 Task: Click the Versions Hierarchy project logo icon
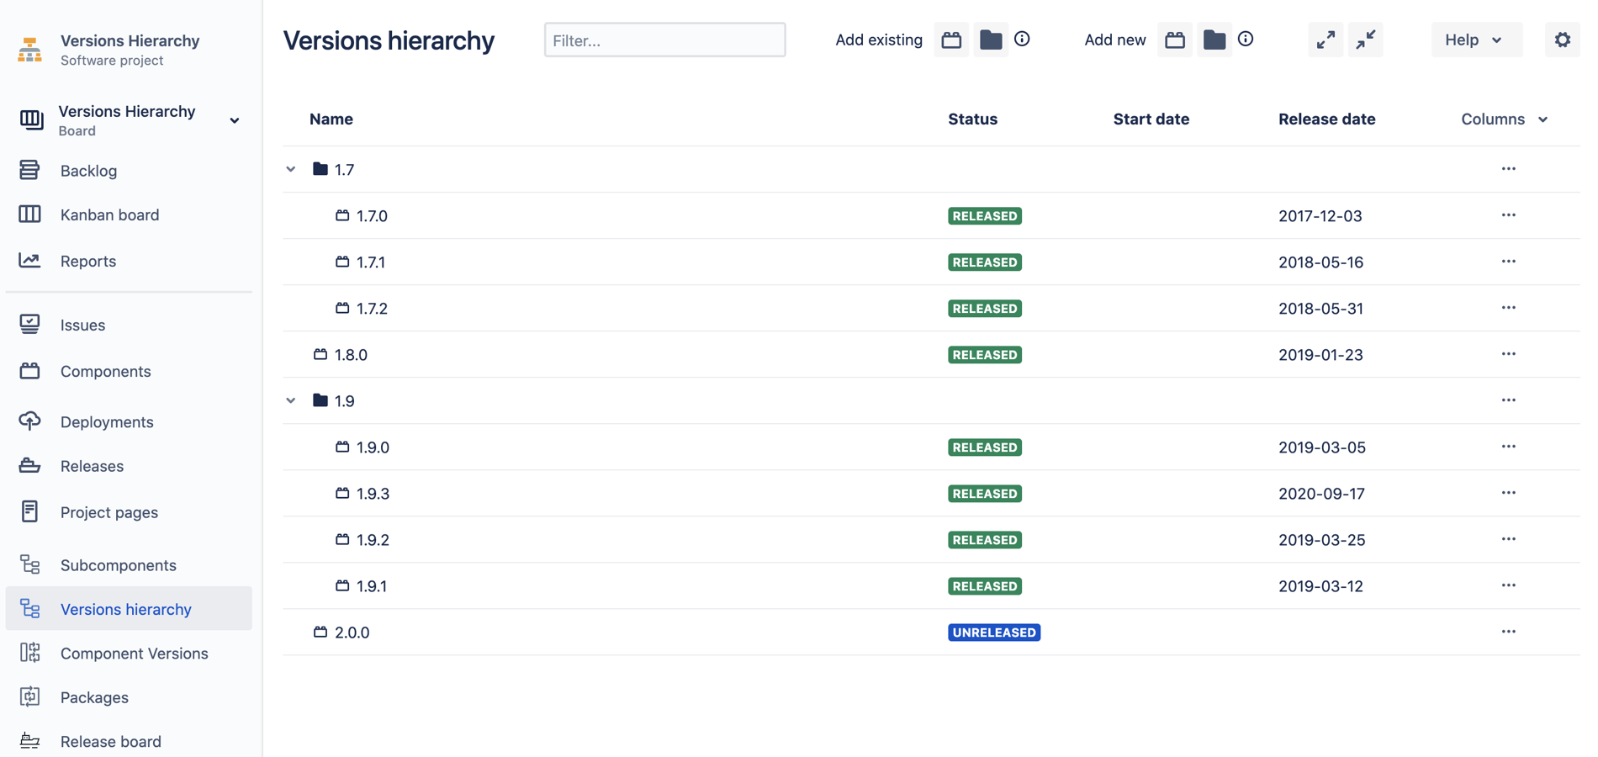click(x=30, y=50)
